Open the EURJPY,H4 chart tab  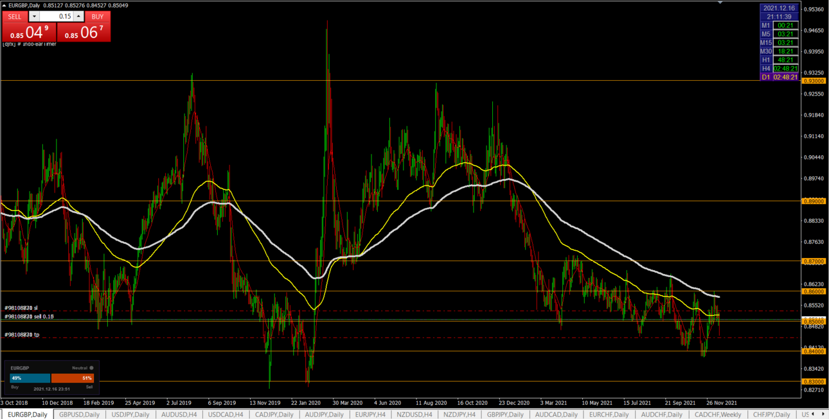pyautogui.click(x=370, y=415)
